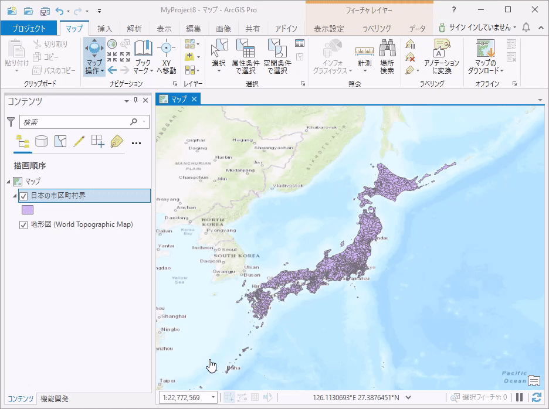Click the 選択 Select tool
Image resolution: width=549 pixels, height=409 pixels.
(219, 56)
